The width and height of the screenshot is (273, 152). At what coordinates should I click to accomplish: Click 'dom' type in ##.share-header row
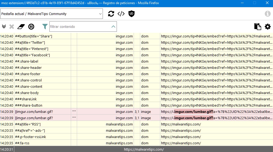(145, 68)
